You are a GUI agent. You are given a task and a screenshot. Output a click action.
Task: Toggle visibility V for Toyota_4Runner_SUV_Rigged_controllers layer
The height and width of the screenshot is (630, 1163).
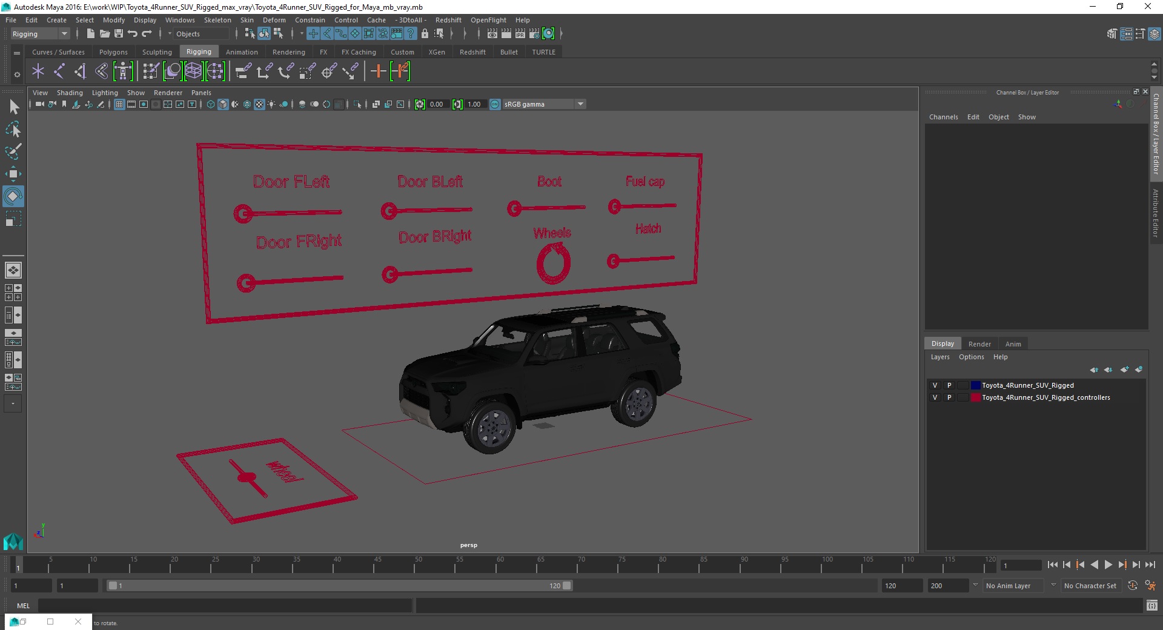pyautogui.click(x=935, y=397)
